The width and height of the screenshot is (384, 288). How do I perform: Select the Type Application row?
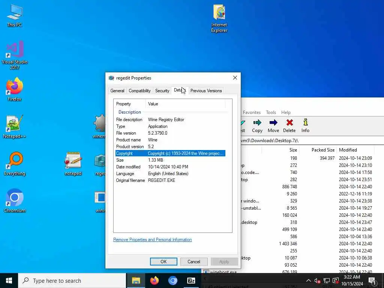[x=170, y=126]
